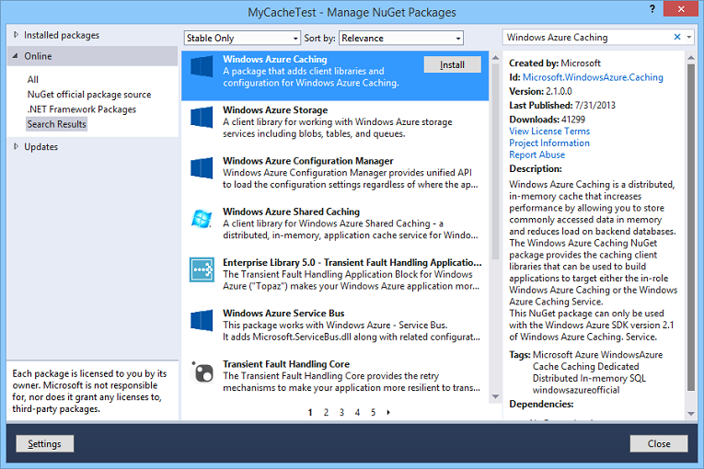The height and width of the screenshot is (469, 704).
Task: Click the package list scroll down arrow
Action: tap(495, 396)
